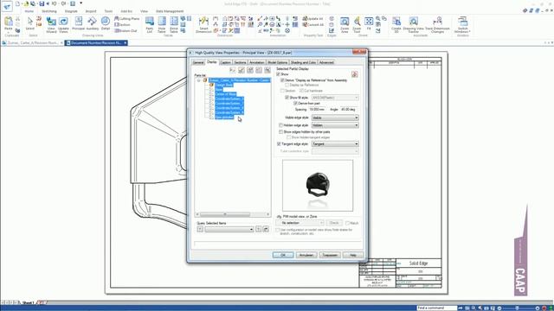The height and width of the screenshot is (311, 554).
Task: Toggle the Show fill style checkbox
Action: [x=287, y=98]
